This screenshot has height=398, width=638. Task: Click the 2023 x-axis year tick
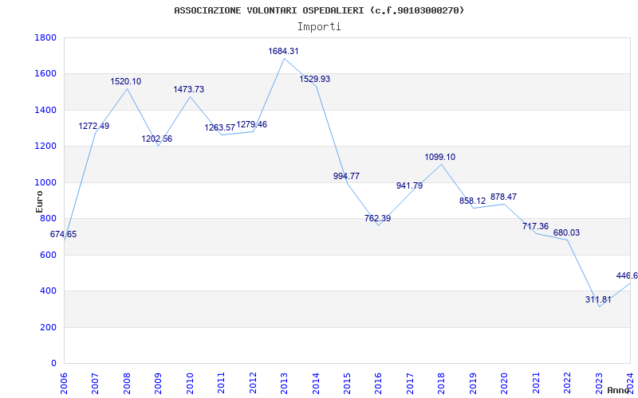point(599,384)
